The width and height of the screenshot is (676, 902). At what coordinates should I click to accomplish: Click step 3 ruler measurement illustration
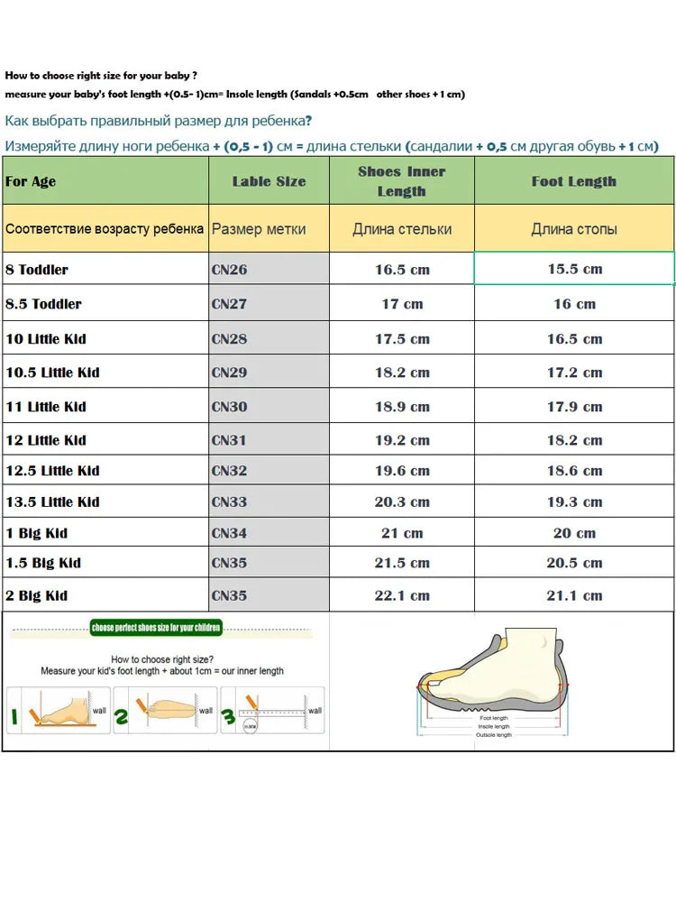click(272, 710)
